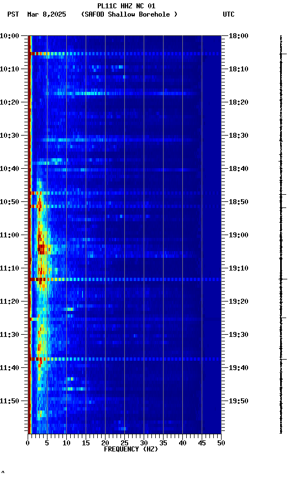
Task: Click the 10 Hz frequency tick label
Action: point(66,443)
